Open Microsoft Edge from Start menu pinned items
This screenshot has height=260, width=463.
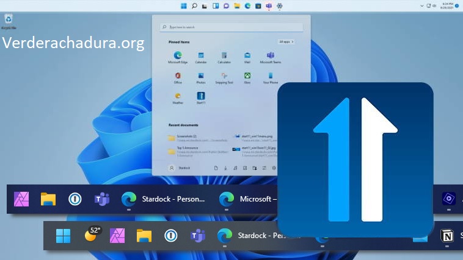coord(178,57)
